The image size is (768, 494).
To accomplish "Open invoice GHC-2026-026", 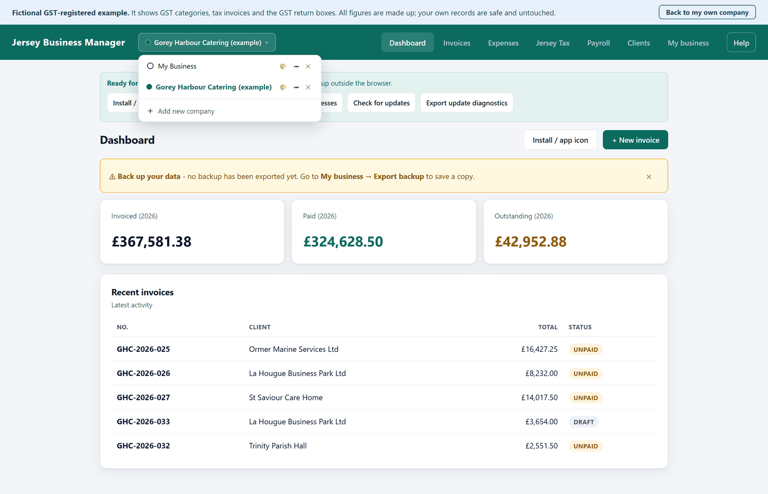I will click(x=143, y=373).
